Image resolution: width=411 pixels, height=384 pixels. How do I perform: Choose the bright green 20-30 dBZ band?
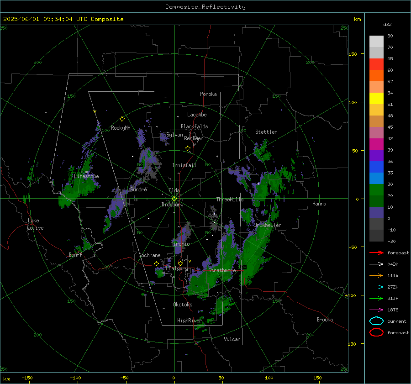click(x=376, y=190)
